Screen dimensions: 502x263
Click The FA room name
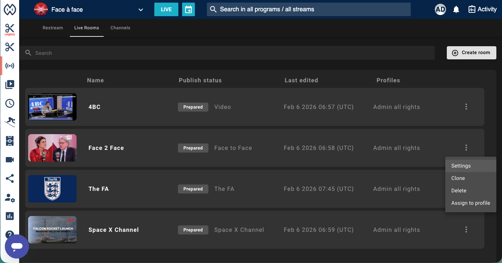click(x=99, y=189)
